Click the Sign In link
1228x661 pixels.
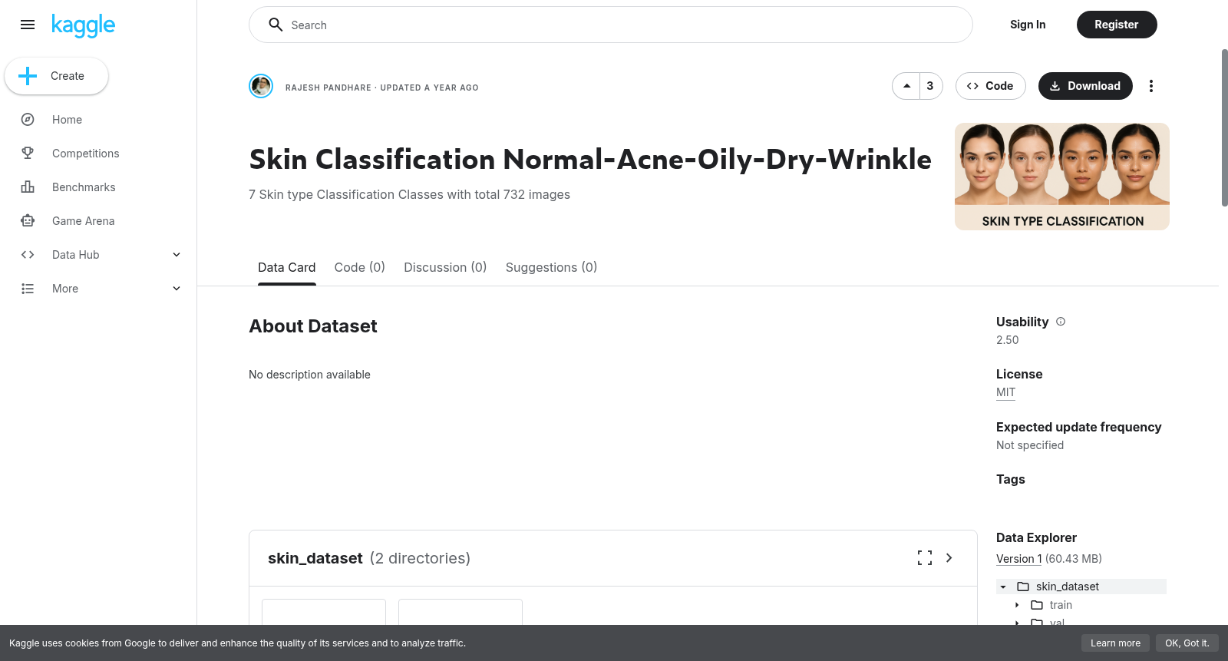1028,25
